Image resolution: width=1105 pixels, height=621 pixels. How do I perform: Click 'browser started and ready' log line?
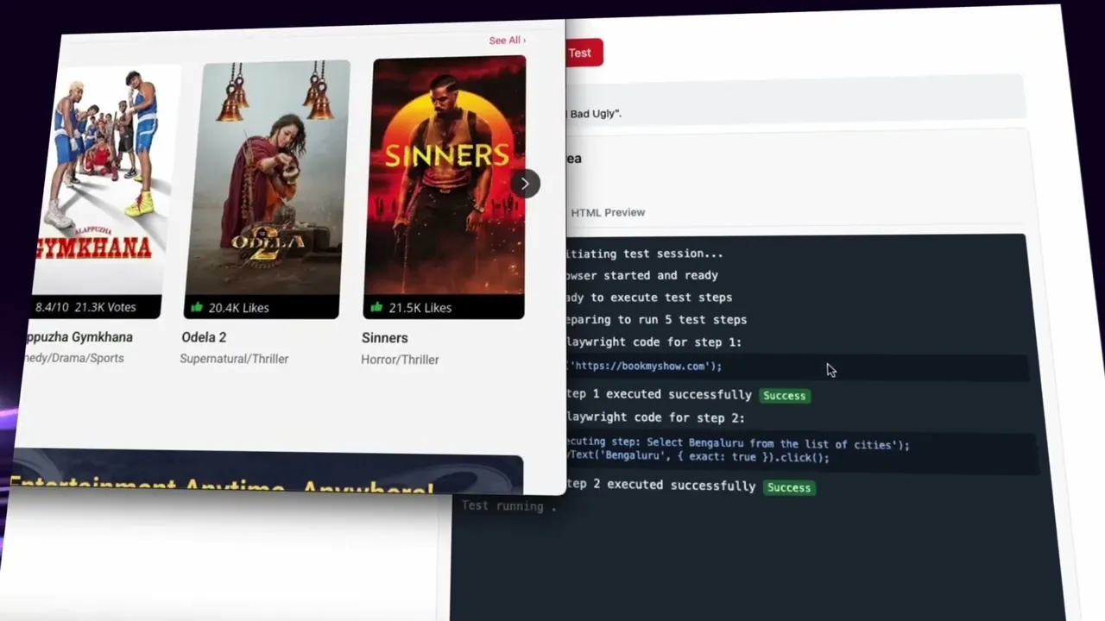pos(642,275)
